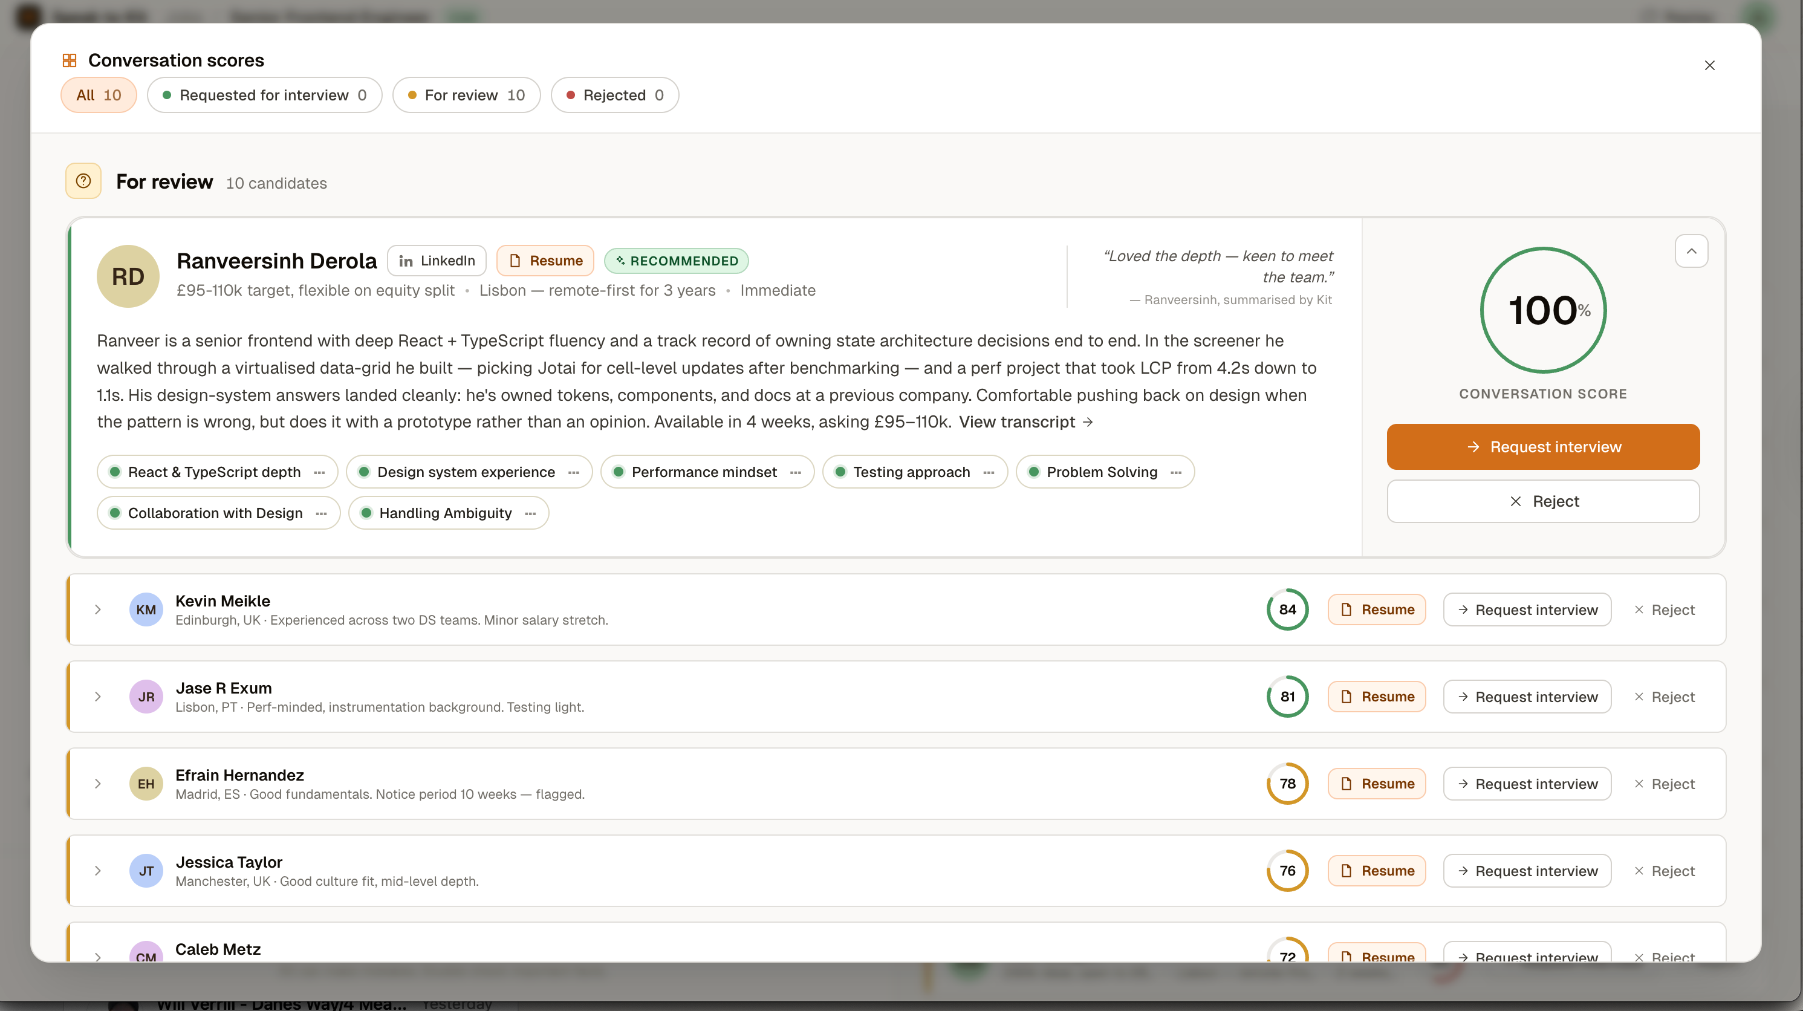Request interview with Ranveersinh Derola

pyautogui.click(x=1544, y=447)
